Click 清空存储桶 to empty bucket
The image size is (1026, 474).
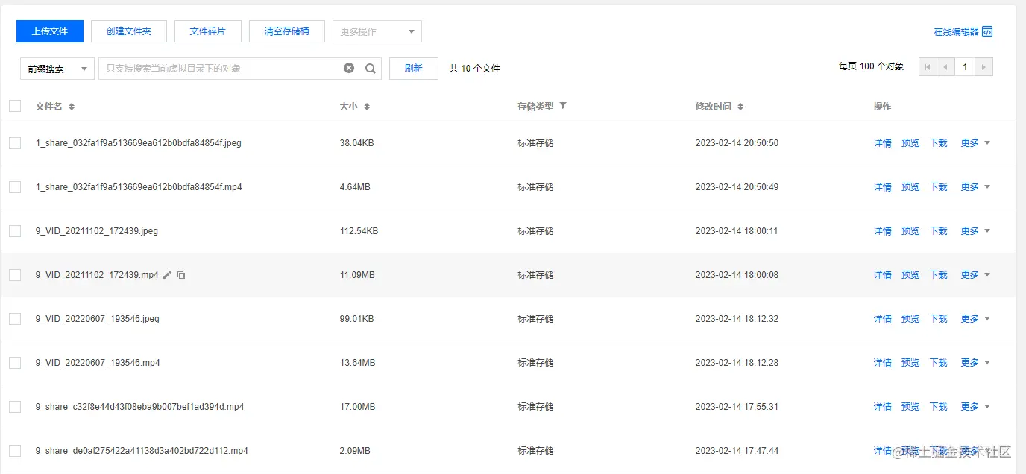(287, 31)
